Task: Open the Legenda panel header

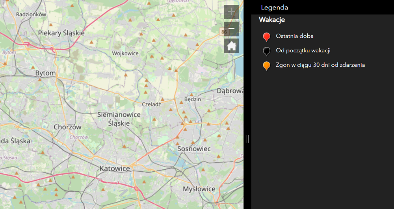Action: pyautogui.click(x=275, y=7)
